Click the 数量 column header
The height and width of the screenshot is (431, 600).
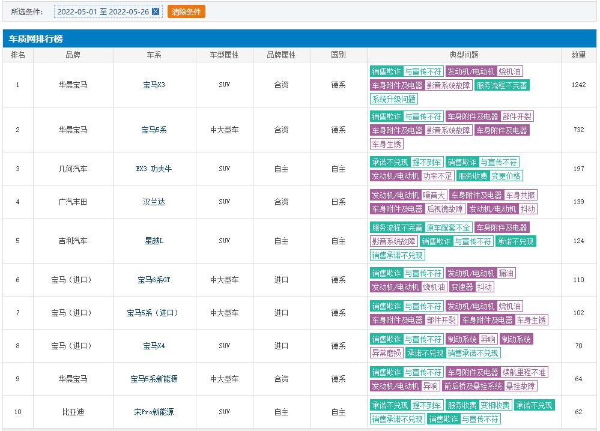coord(578,55)
